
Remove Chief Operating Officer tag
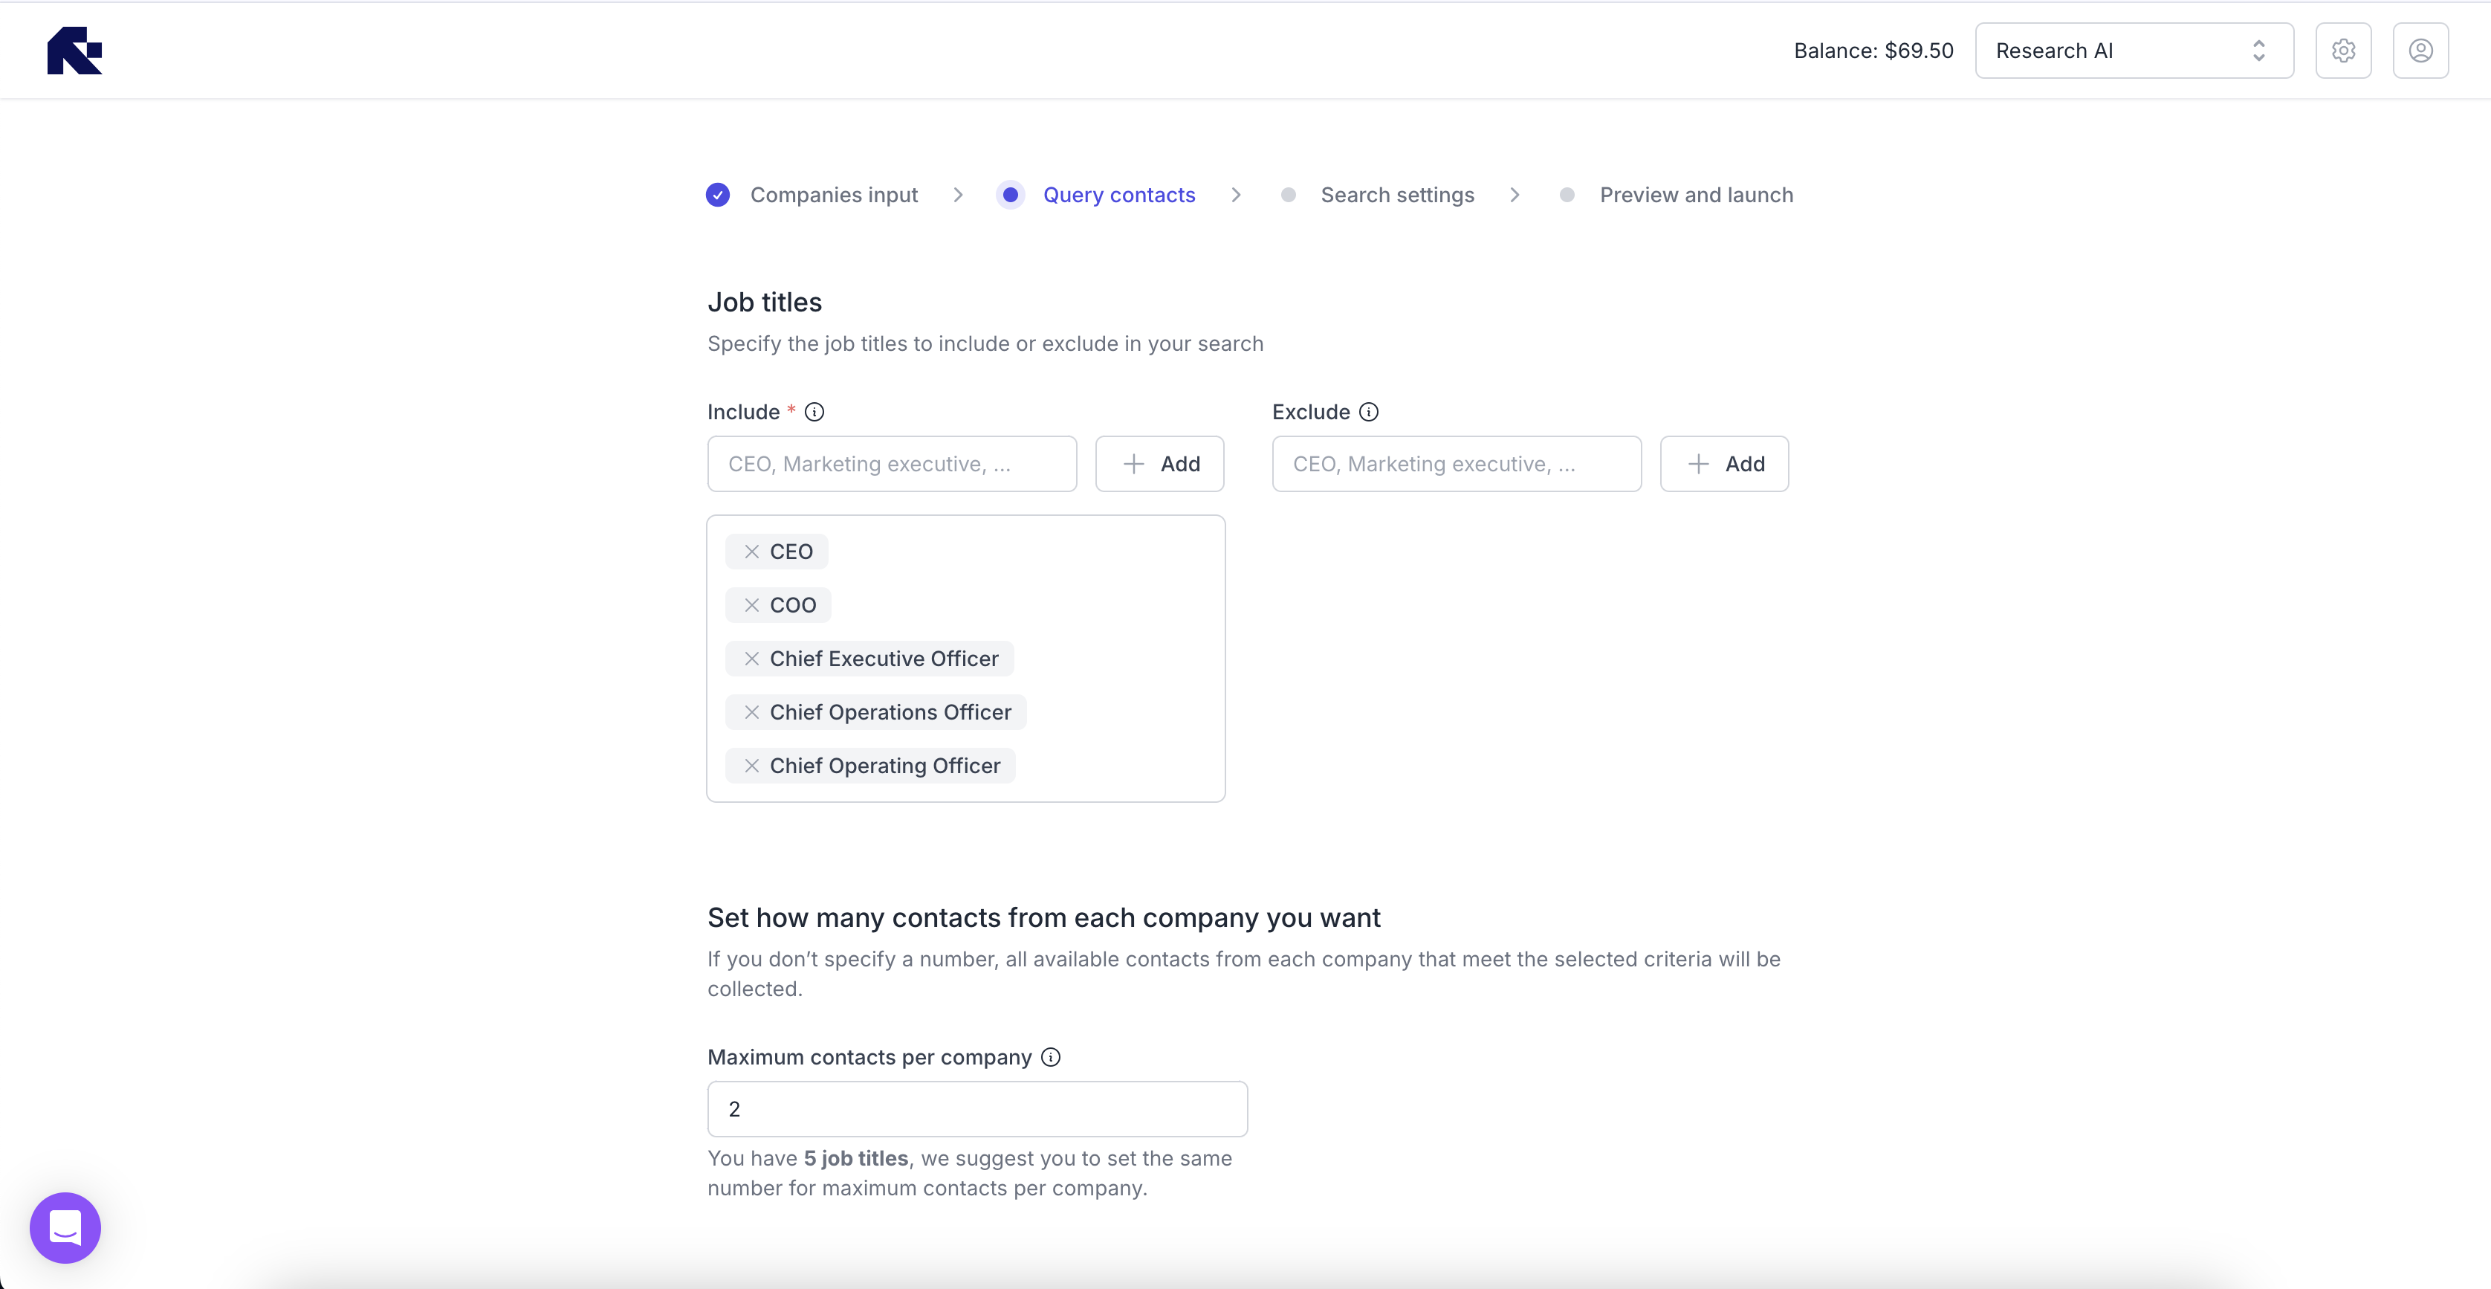coord(751,766)
